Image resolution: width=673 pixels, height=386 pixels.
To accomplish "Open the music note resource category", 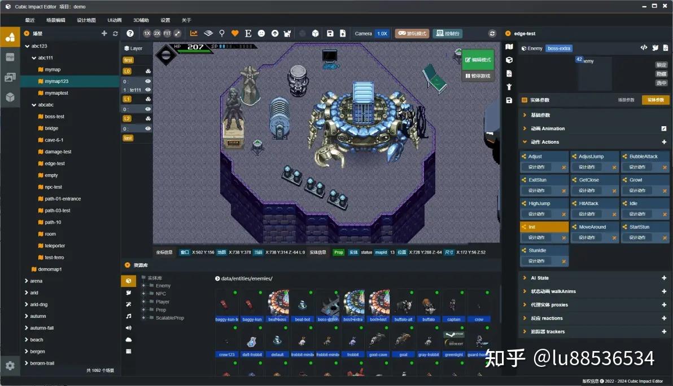I will [x=128, y=316].
